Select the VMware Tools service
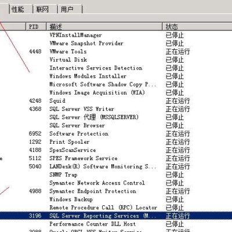 click(x=116, y=52)
